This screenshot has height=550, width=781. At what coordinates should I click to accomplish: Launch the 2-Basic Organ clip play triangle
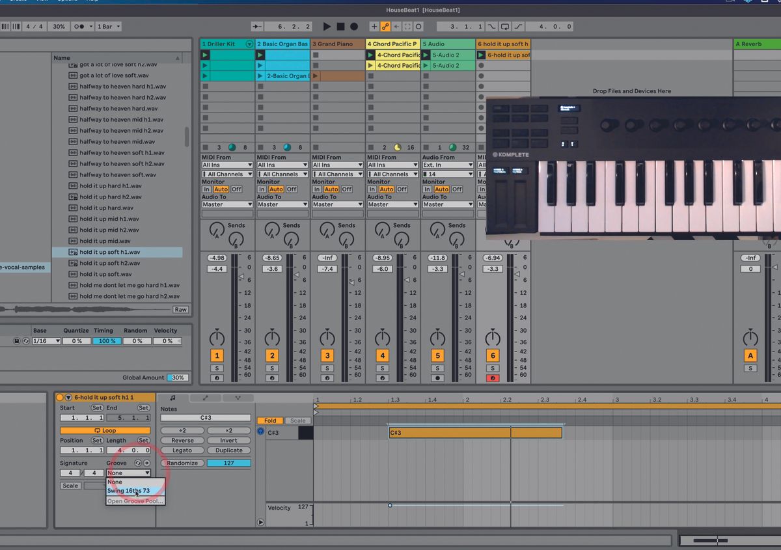(x=260, y=76)
